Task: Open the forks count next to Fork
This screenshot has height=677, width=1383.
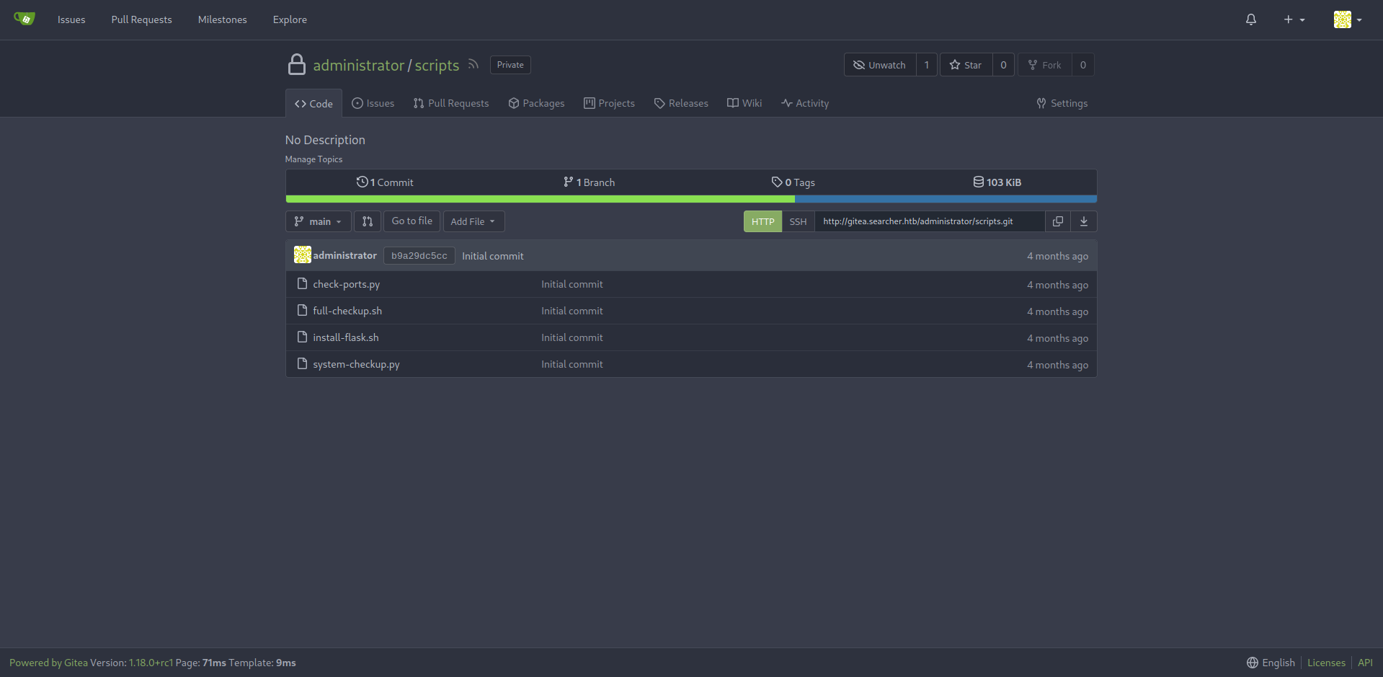Action: [x=1083, y=65]
